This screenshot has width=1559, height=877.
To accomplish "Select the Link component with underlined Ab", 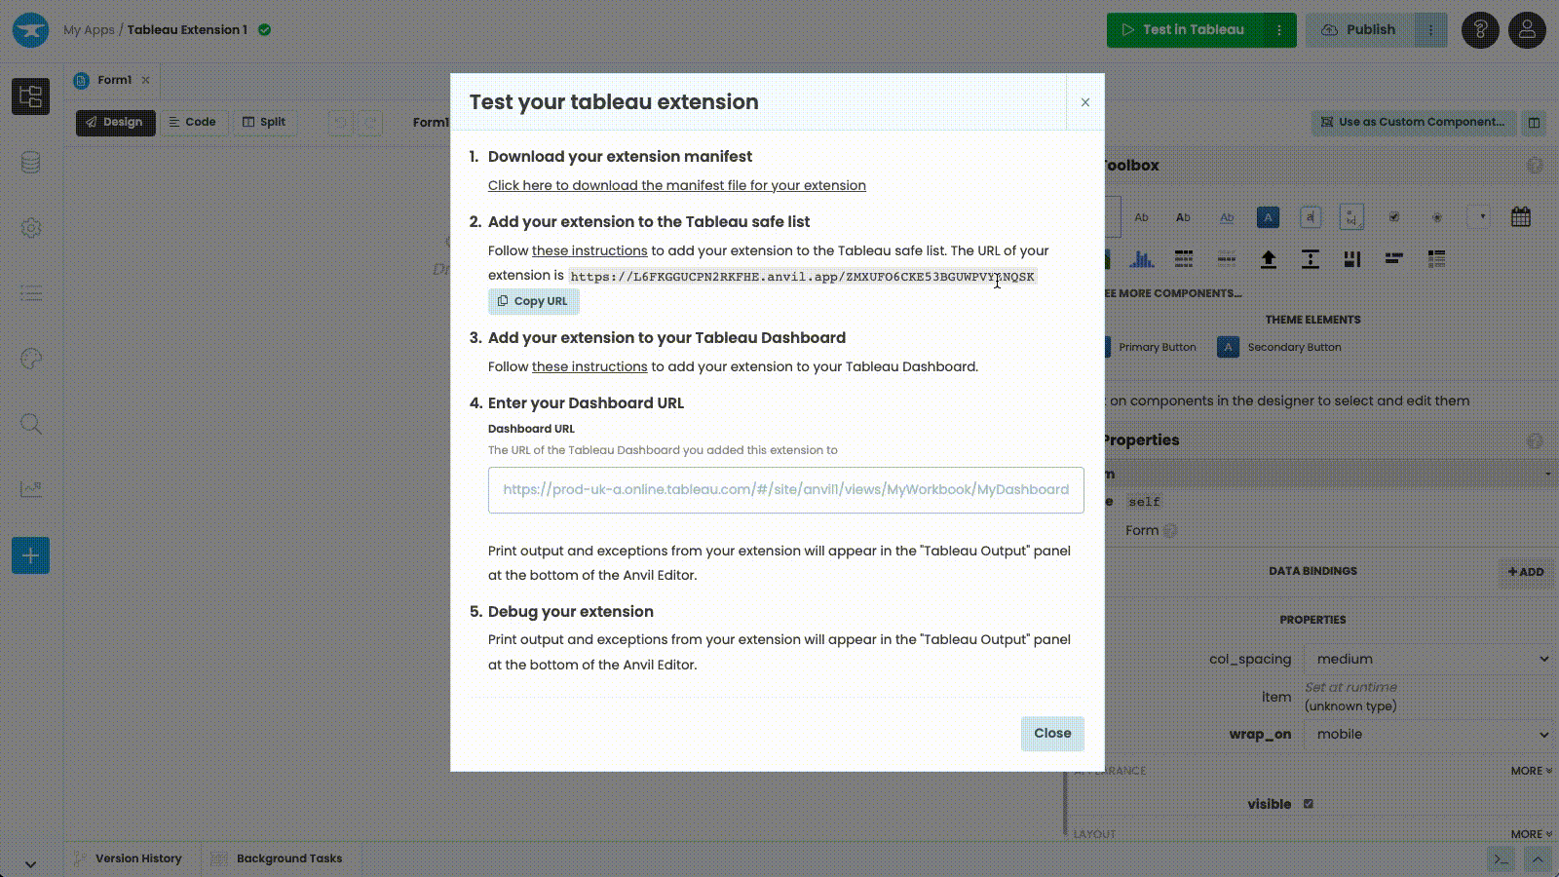I will 1227,217.
